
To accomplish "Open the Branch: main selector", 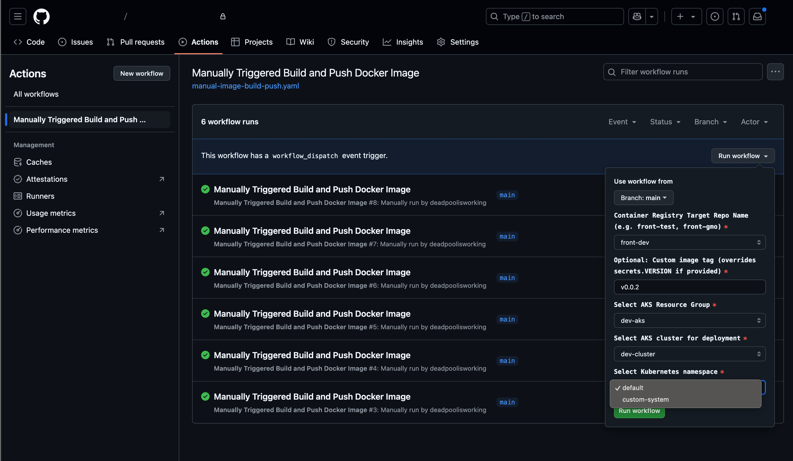I will point(643,198).
